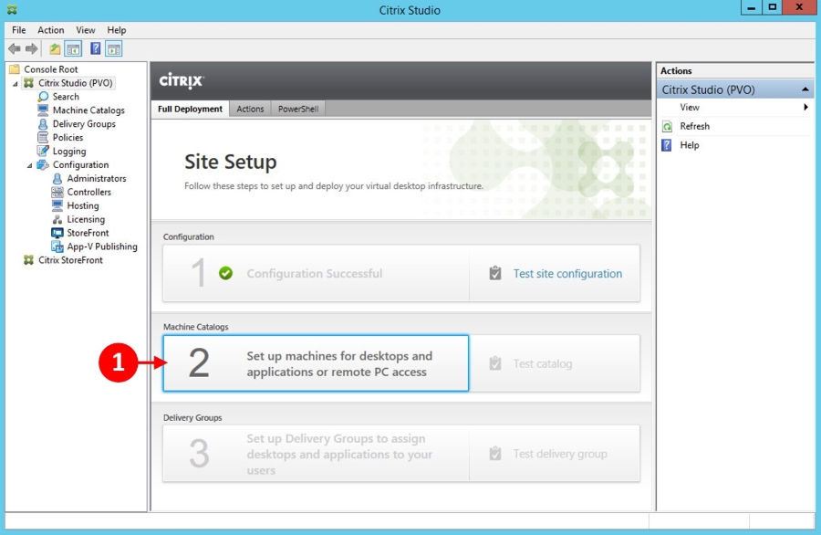This screenshot has height=535, width=821.
Task: Select Policies in the console tree
Action: pyautogui.click(x=68, y=137)
